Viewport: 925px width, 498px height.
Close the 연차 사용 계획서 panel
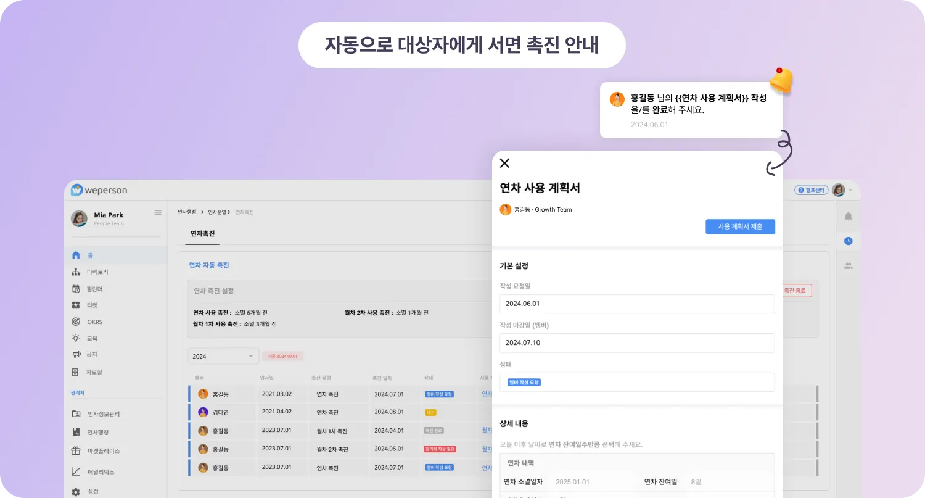(x=504, y=163)
